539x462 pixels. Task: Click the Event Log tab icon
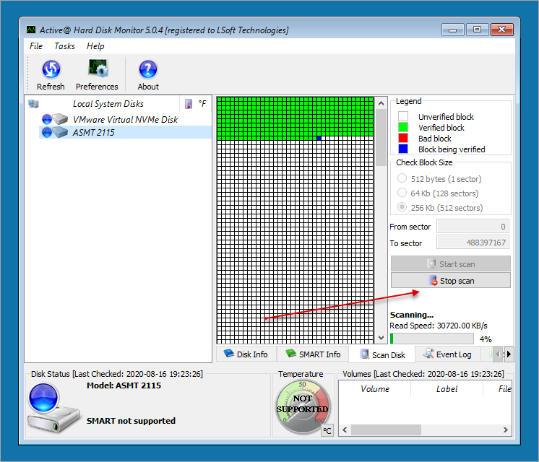(428, 354)
